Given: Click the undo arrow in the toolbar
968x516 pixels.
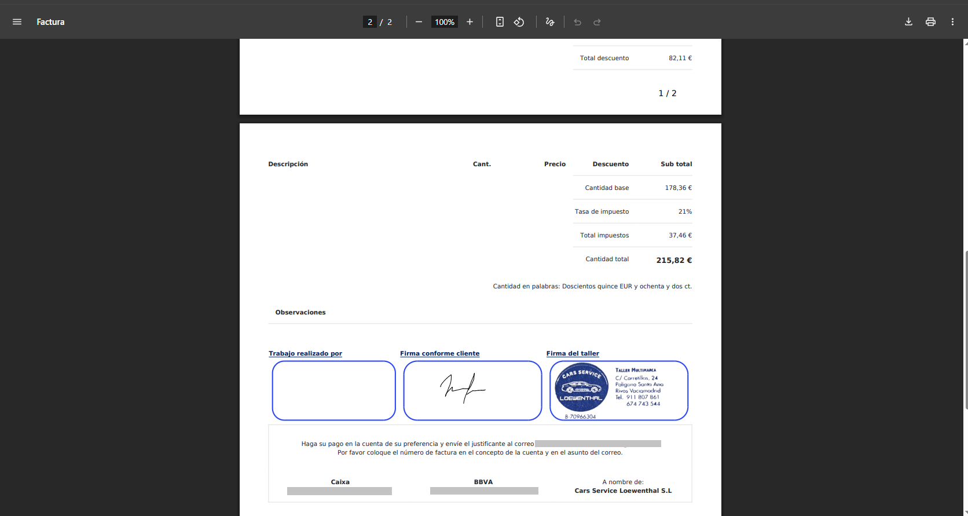Looking at the screenshot, I should [x=577, y=22].
